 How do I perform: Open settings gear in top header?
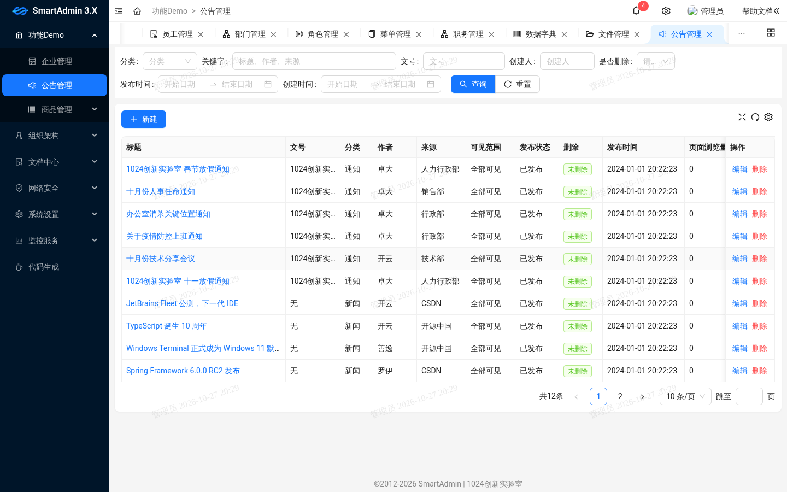[x=666, y=11]
